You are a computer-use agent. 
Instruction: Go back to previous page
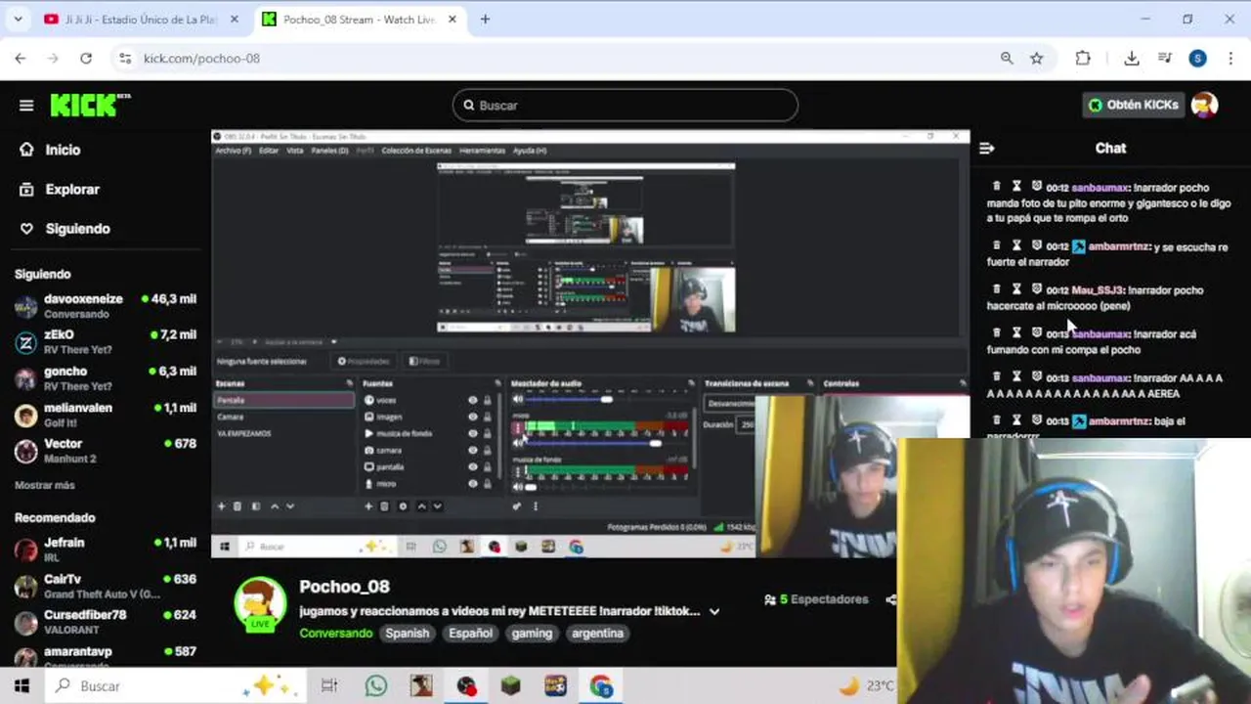(x=21, y=59)
